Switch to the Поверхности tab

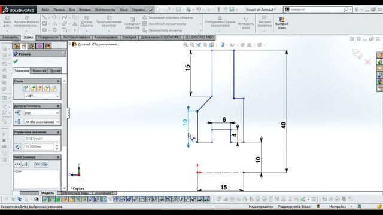pyautogui.click(x=48, y=38)
